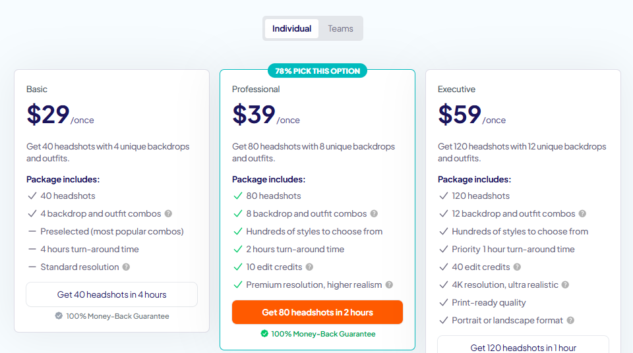Open help icon next to '12 backdrop and outfit combos'
Image resolution: width=633 pixels, height=353 pixels.
click(x=582, y=213)
